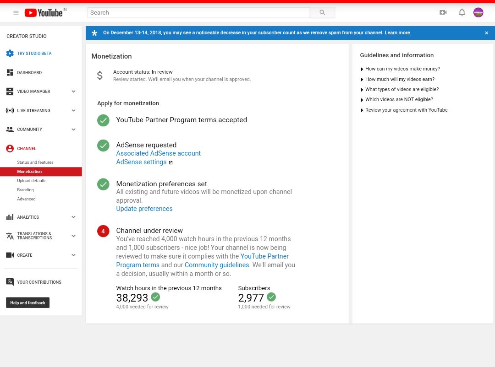Click the search magnifier button

coord(322,13)
